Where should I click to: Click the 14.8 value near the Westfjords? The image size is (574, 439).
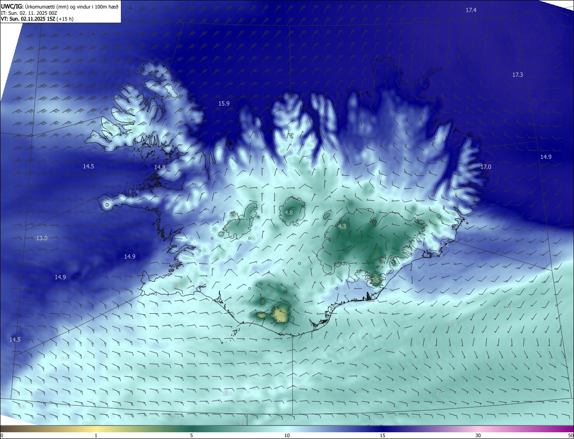coord(160,167)
